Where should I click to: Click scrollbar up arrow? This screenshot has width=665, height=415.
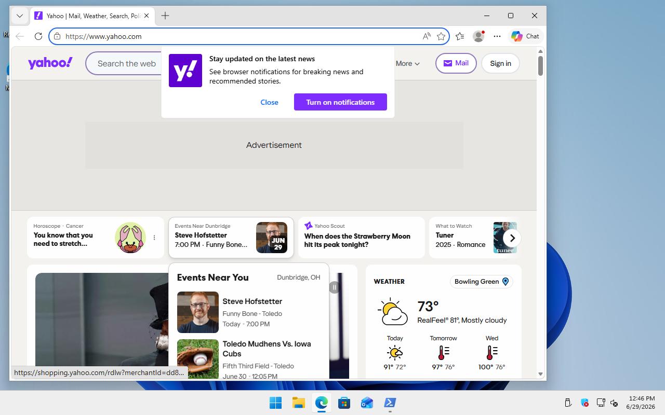(540, 51)
